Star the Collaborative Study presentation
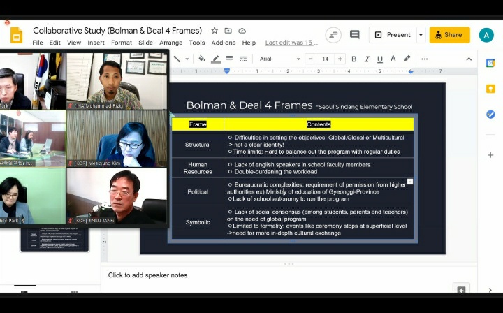The image size is (503, 313). 214,31
